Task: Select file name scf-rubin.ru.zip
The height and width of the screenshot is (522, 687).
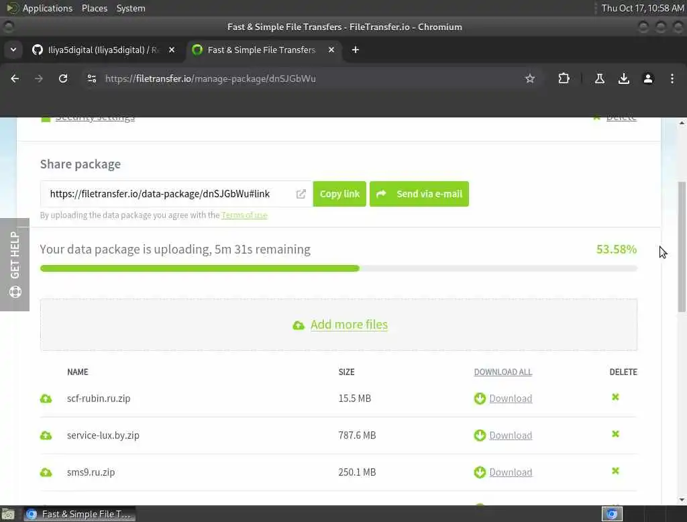Action: click(99, 399)
